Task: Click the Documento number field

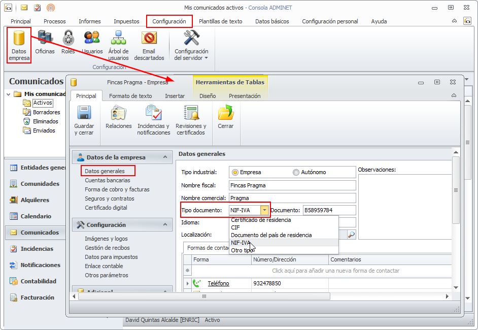Action: pos(329,210)
